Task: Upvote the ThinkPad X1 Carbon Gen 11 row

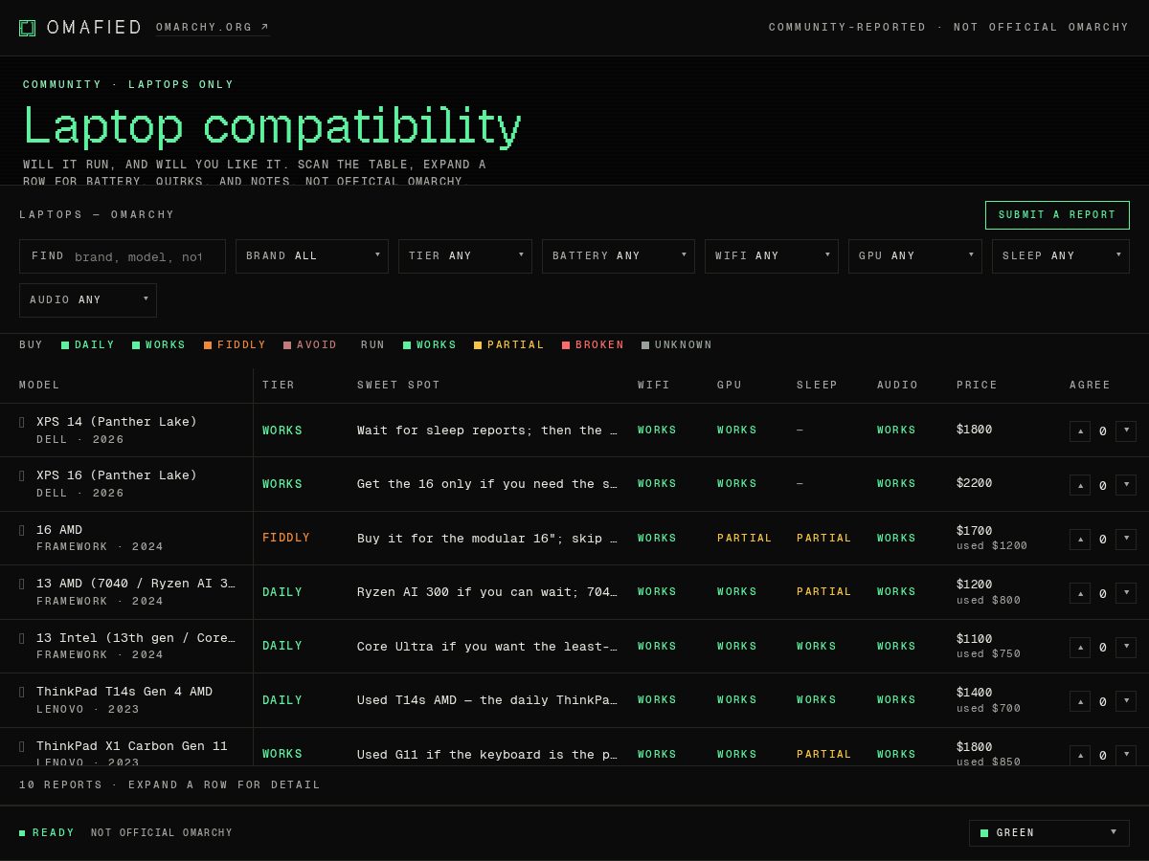Action: click(x=1080, y=755)
